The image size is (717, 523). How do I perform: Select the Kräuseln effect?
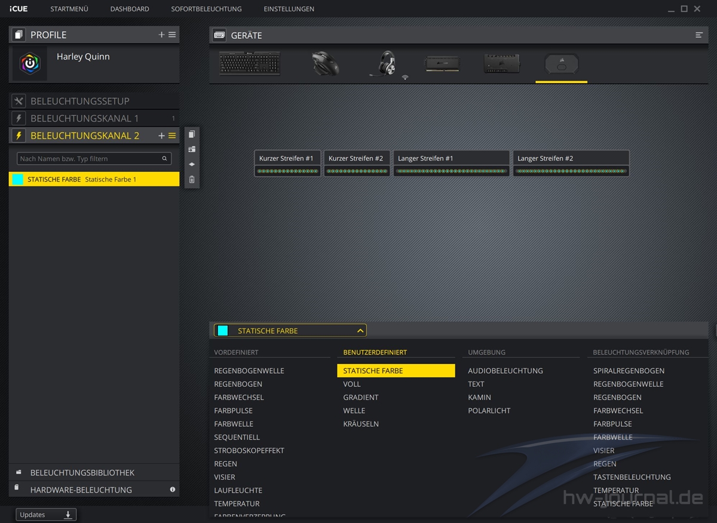pyautogui.click(x=361, y=424)
